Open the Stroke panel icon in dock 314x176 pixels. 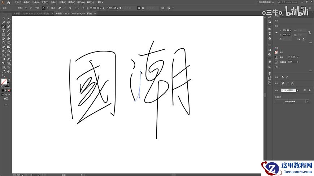tap(270, 45)
